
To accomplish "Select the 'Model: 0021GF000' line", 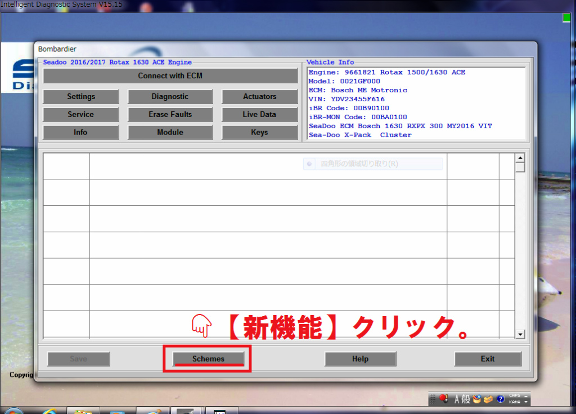I will 344,81.
